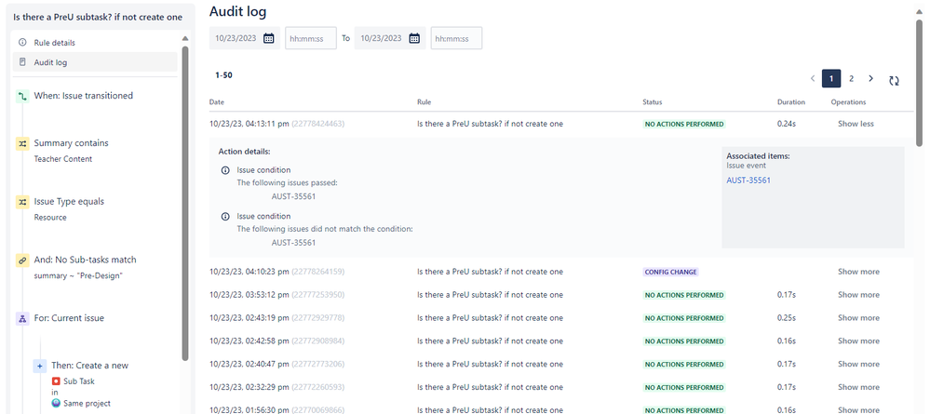The width and height of the screenshot is (930, 414).
Task: Click the Rule column header
Action: pyautogui.click(x=425, y=102)
